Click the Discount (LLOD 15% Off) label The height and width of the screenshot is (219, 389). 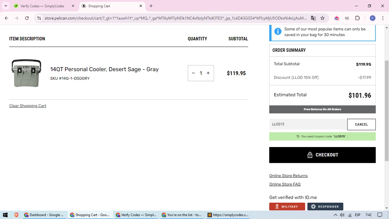point(296,78)
